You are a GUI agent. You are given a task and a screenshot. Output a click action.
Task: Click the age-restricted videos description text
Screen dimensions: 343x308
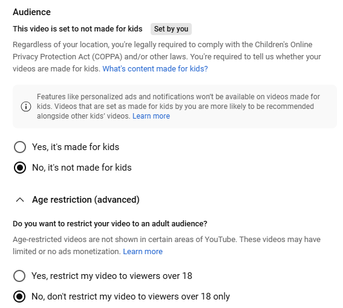click(166, 246)
